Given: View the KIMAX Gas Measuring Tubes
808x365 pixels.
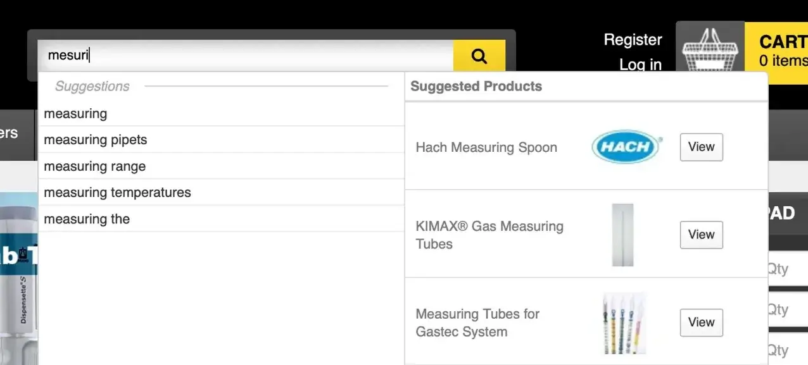Looking at the screenshot, I should point(701,235).
